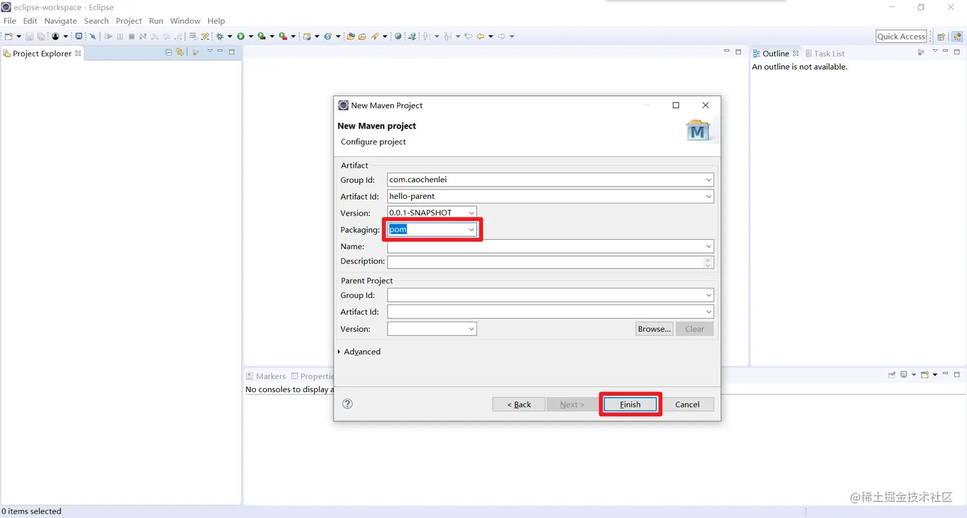Screen dimensions: 967x518
Task: Open the Packaging pom dropdown
Action: pyautogui.click(x=471, y=230)
